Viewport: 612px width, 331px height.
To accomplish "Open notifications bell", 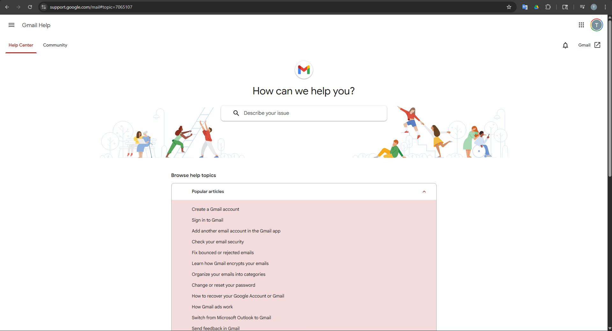I will (x=565, y=45).
